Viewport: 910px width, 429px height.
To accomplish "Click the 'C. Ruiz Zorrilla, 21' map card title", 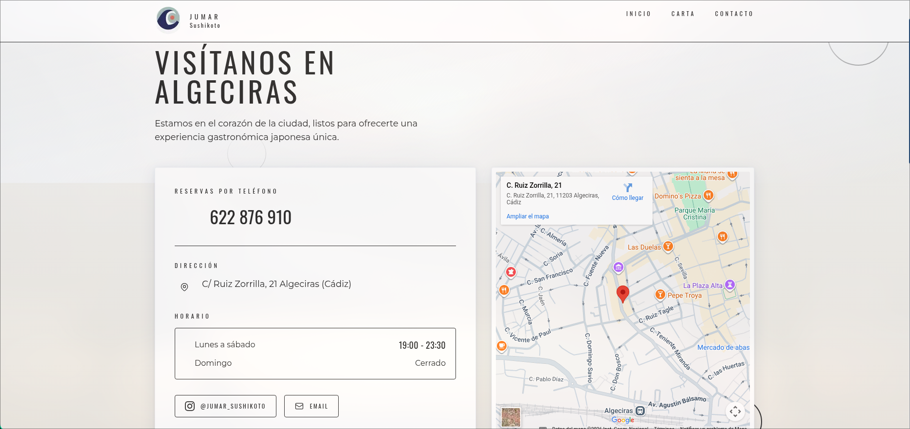I will pos(534,185).
